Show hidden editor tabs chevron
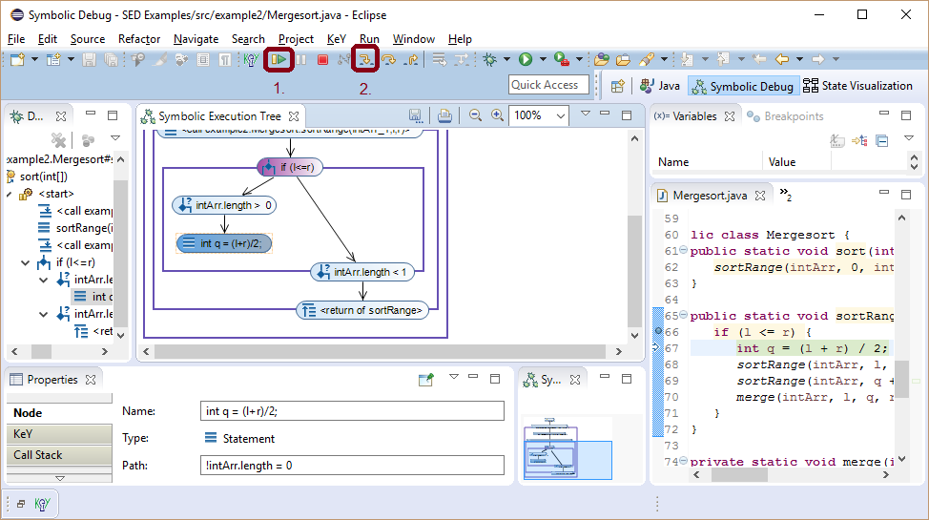 (786, 195)
